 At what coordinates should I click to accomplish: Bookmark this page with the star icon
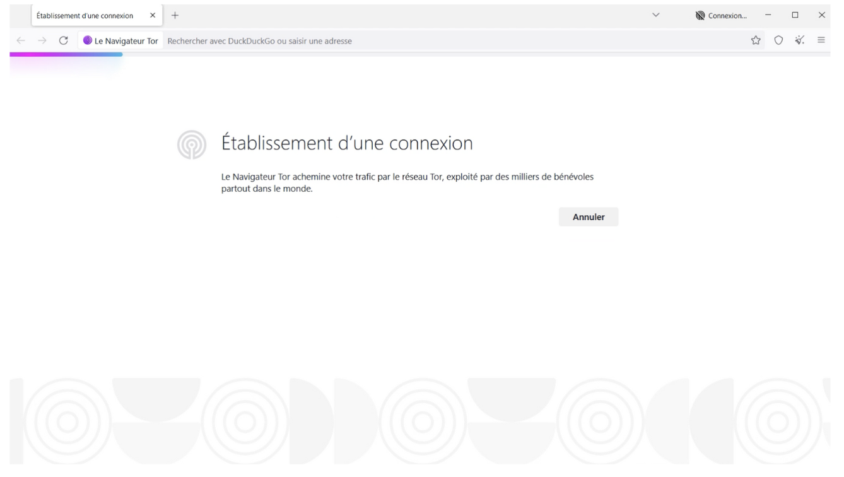[x=755, y=40]
